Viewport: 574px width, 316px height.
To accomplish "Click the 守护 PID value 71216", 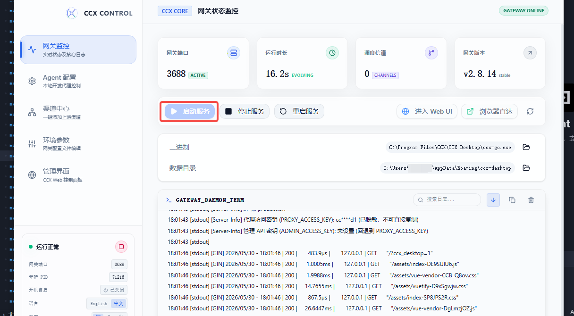I will tap(118, 277).
